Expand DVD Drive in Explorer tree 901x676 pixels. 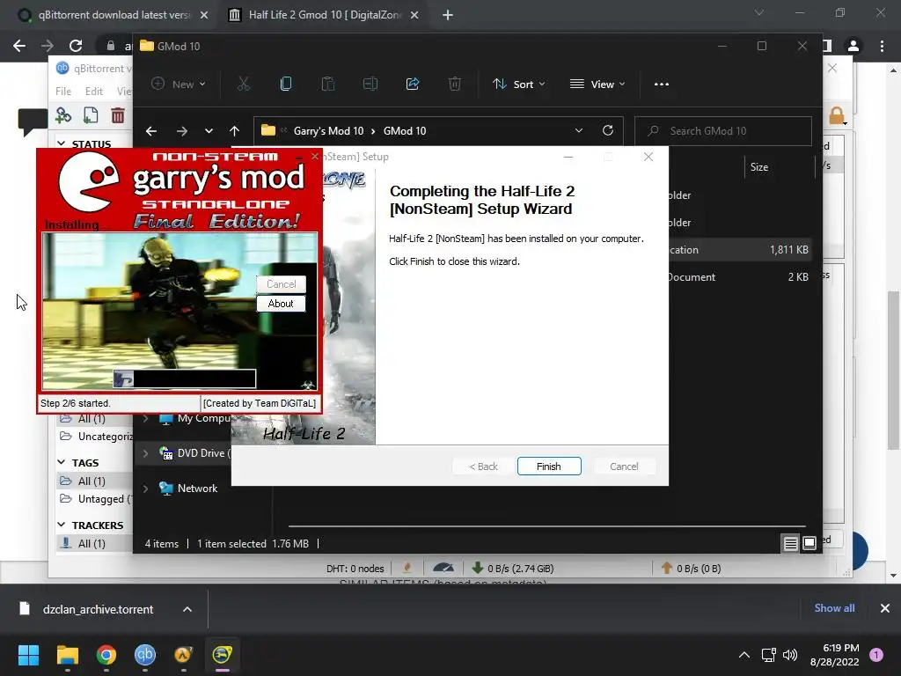pos(145,453)
